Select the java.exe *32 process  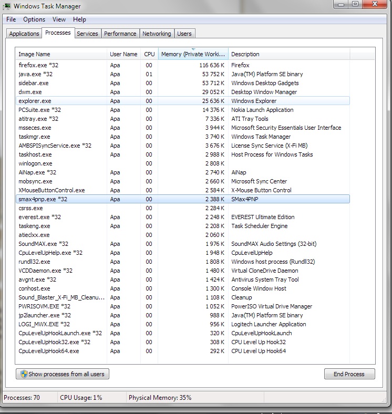point(183,74)
